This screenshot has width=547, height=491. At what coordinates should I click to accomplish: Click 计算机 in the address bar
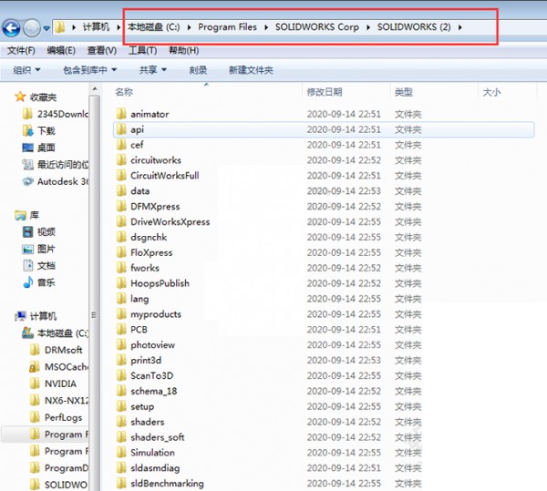coord(96,26)
